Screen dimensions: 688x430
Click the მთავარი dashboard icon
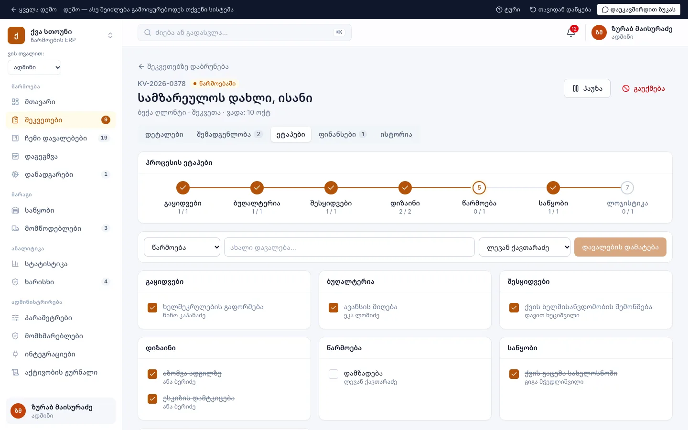point(15,102)
